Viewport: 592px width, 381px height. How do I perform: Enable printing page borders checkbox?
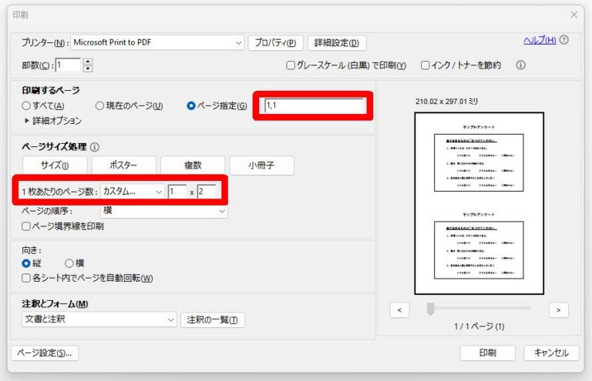click(x=26, y=226)
